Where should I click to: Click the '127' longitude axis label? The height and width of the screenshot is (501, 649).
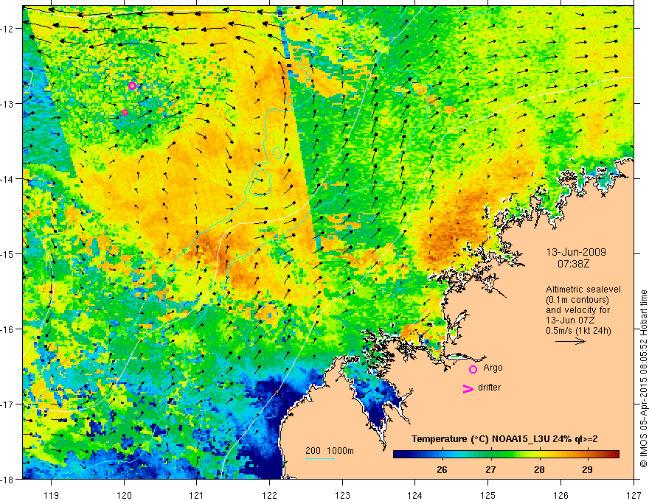634,495
